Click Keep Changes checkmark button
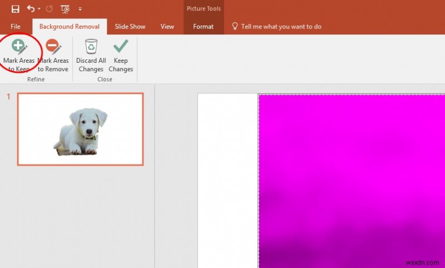This screenshot has height=268, width=445. (121, 56)
